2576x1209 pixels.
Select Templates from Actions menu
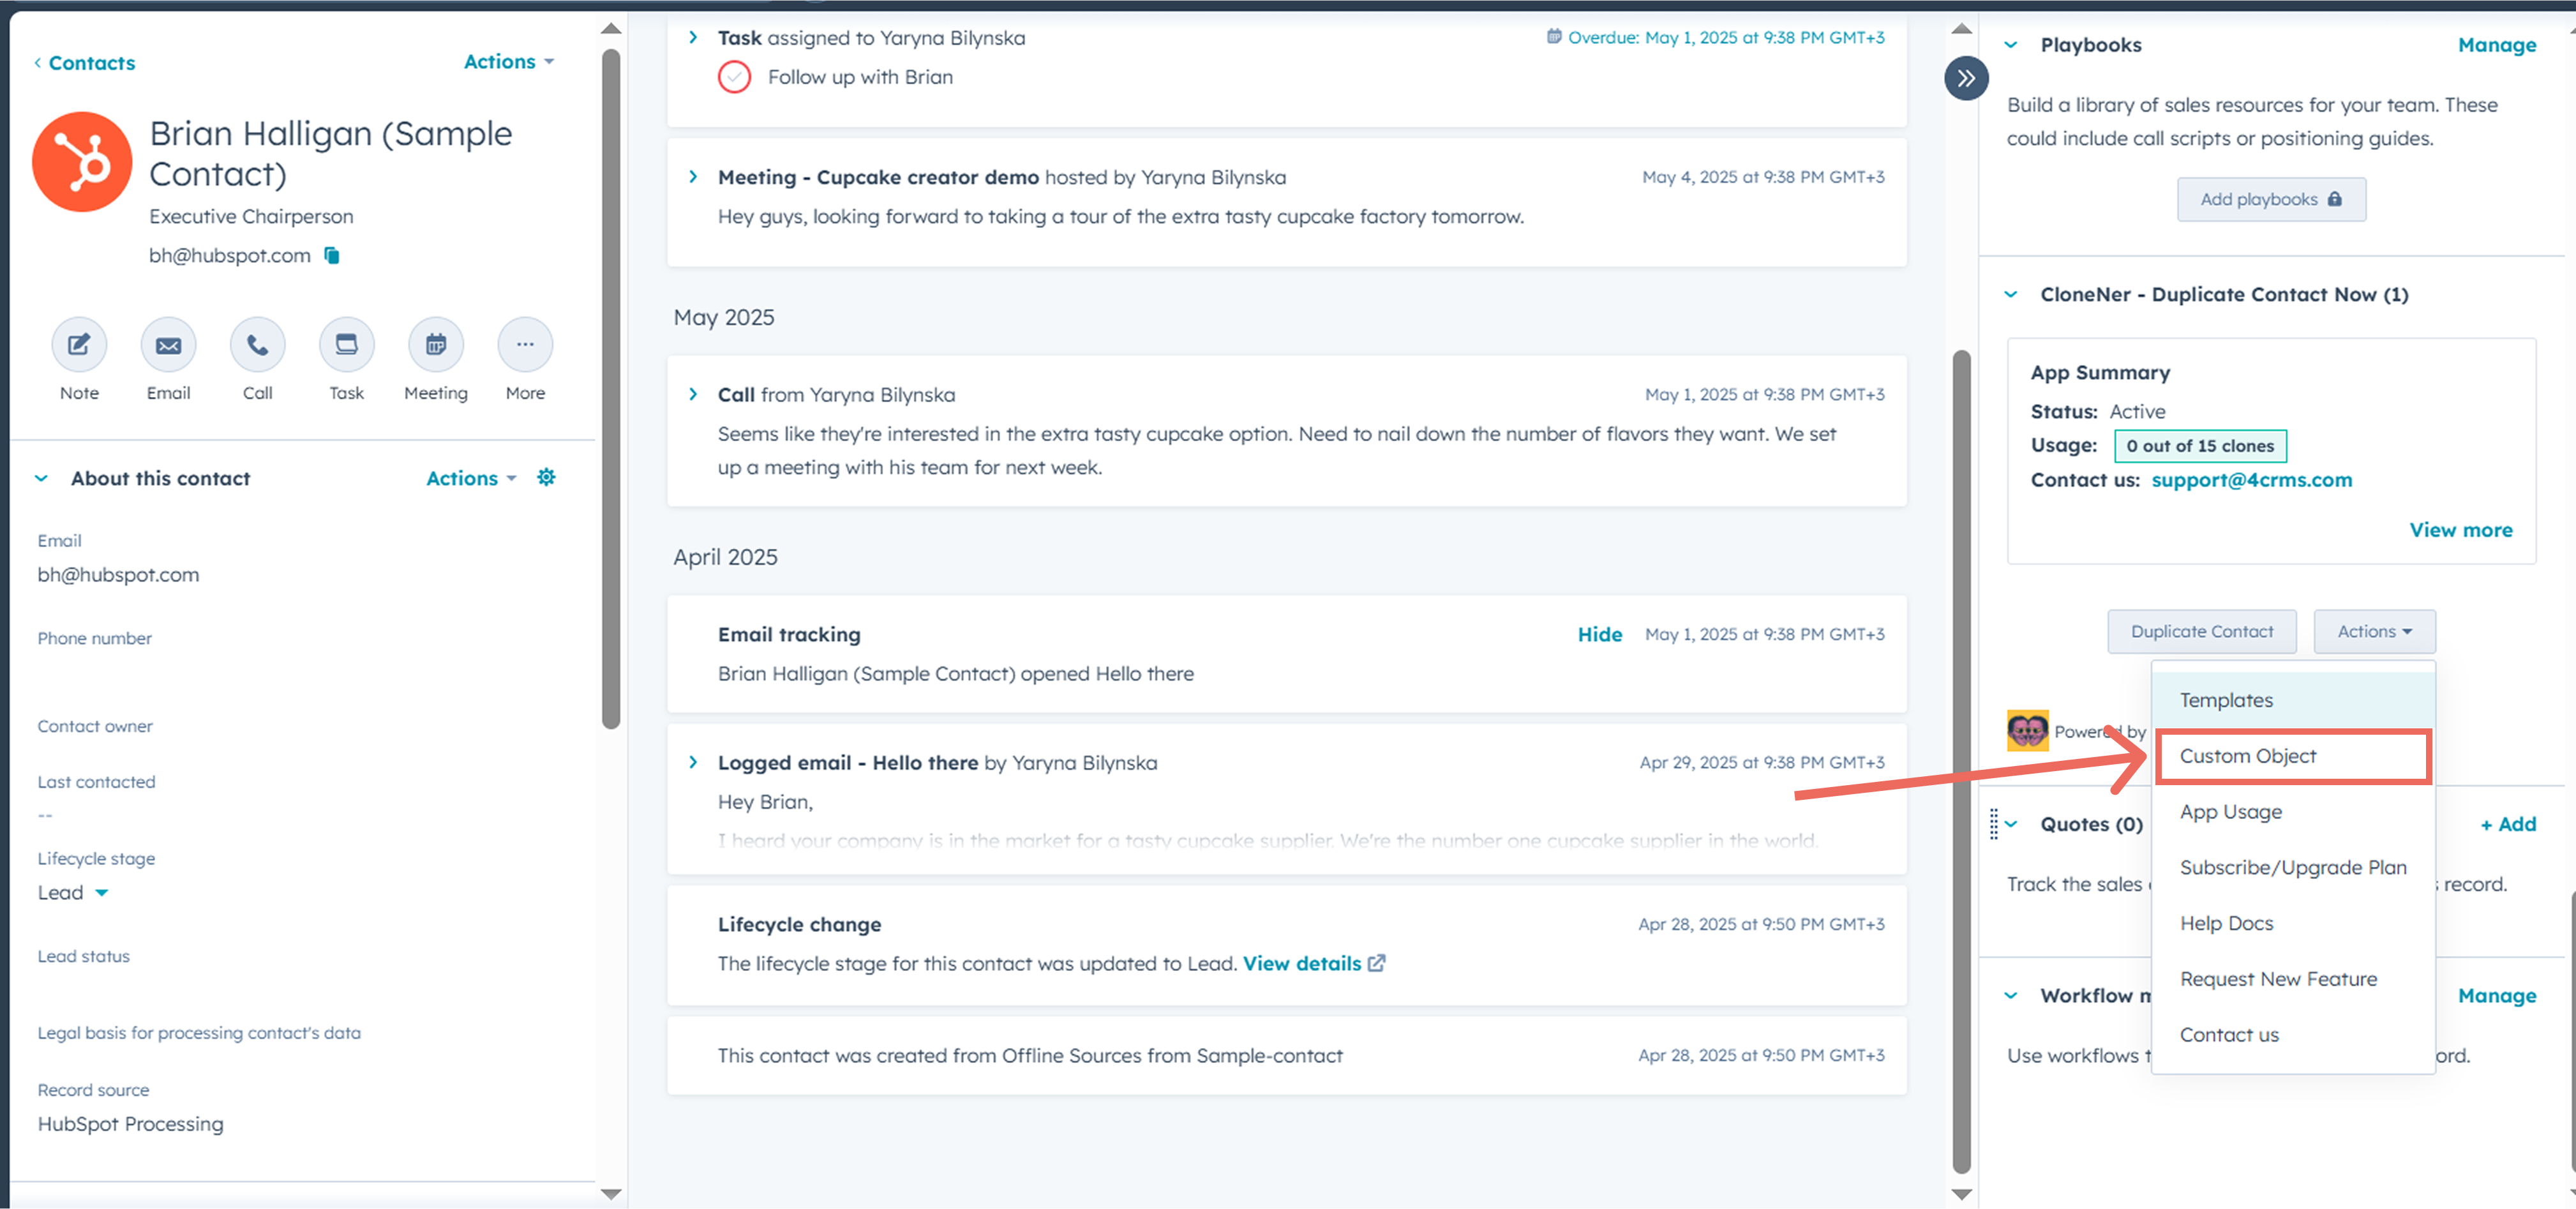2293,700
